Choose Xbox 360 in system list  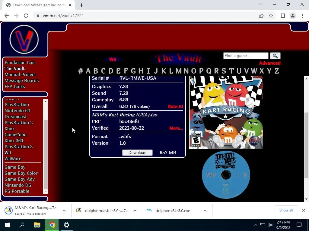[14, 141]
